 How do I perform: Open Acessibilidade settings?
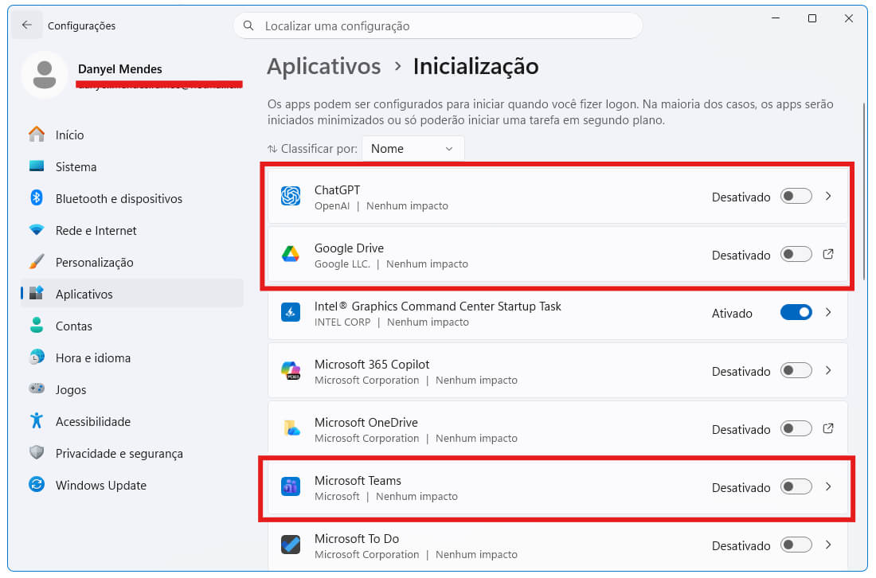tap(132, 421)
